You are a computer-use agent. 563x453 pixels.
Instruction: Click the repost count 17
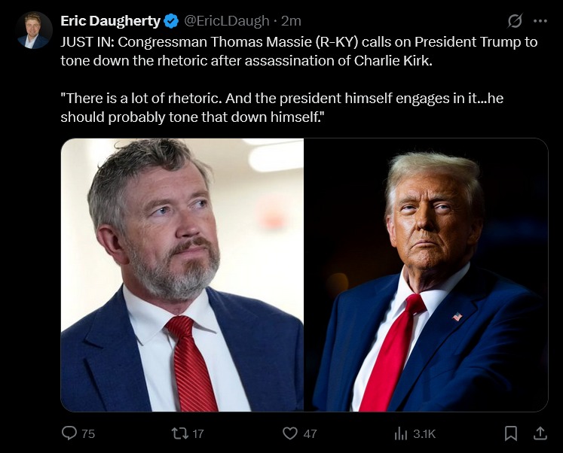(197, 433)
